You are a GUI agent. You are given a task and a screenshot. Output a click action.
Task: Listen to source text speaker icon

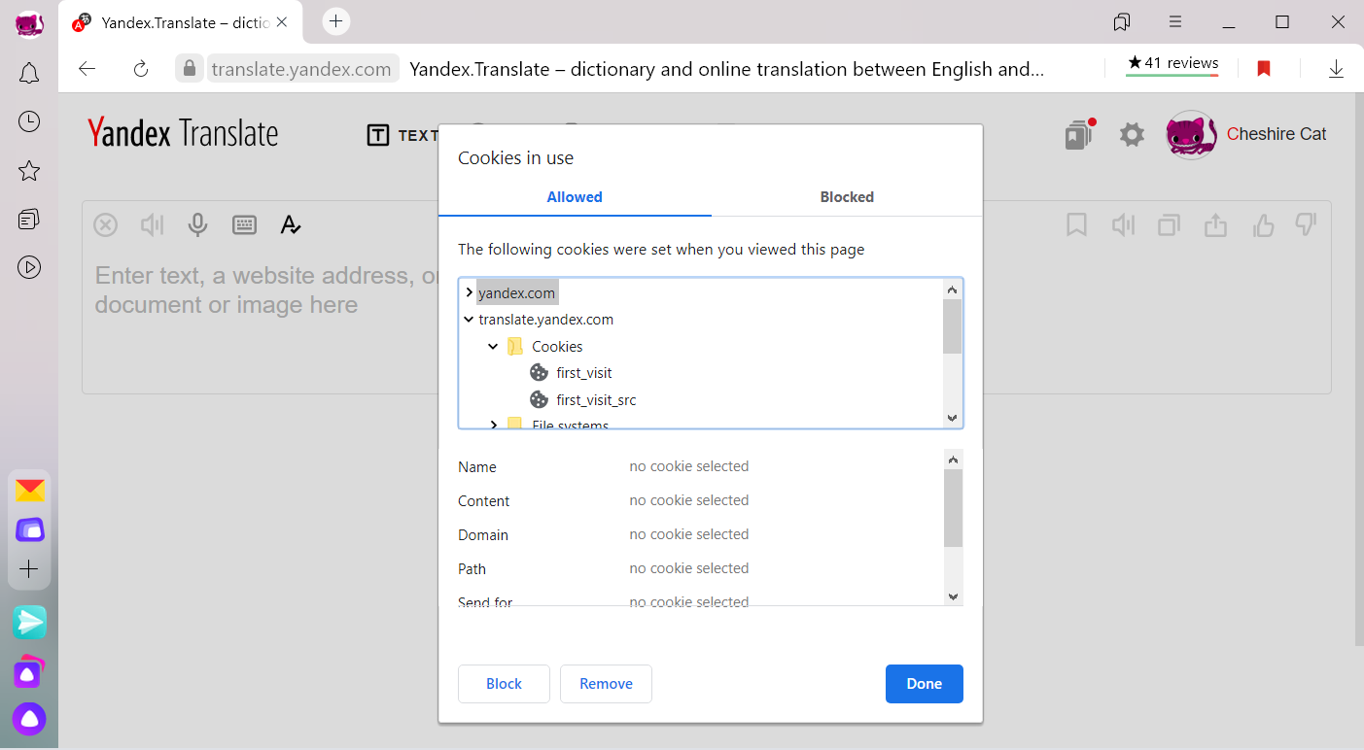tap(152, 225)
